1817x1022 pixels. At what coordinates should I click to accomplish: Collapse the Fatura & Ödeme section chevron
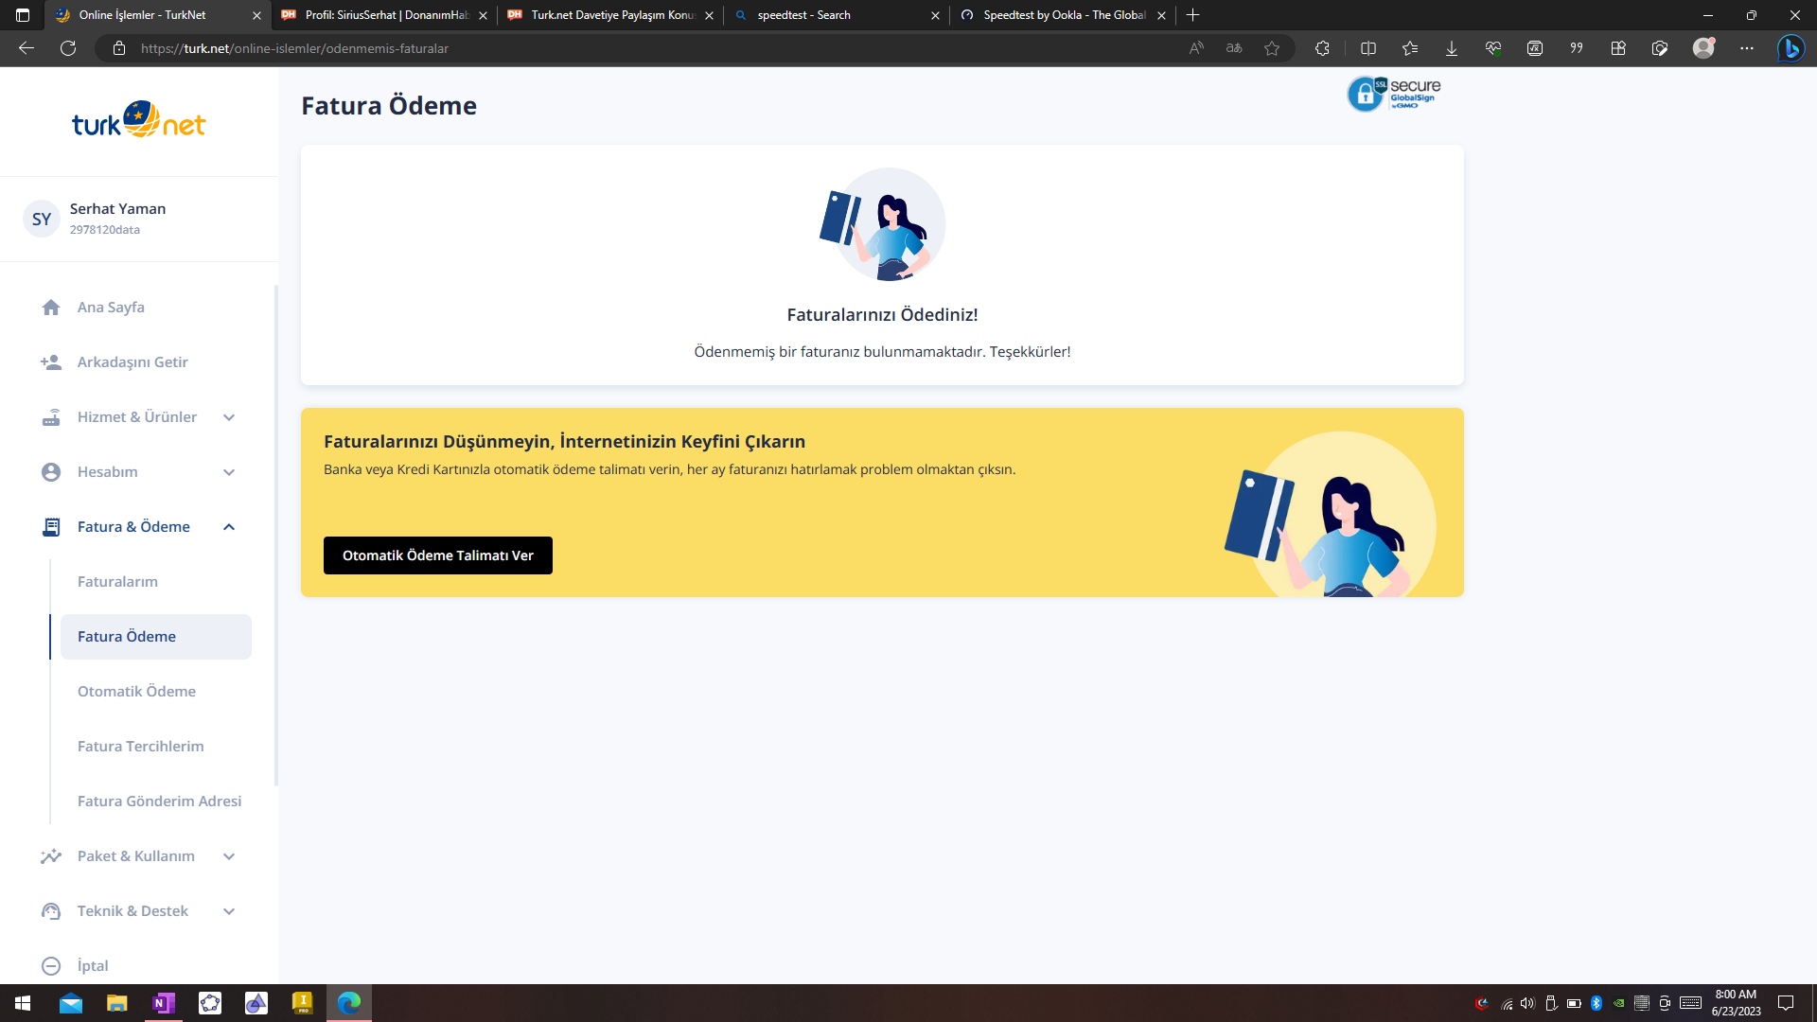(x=229, y=527)
